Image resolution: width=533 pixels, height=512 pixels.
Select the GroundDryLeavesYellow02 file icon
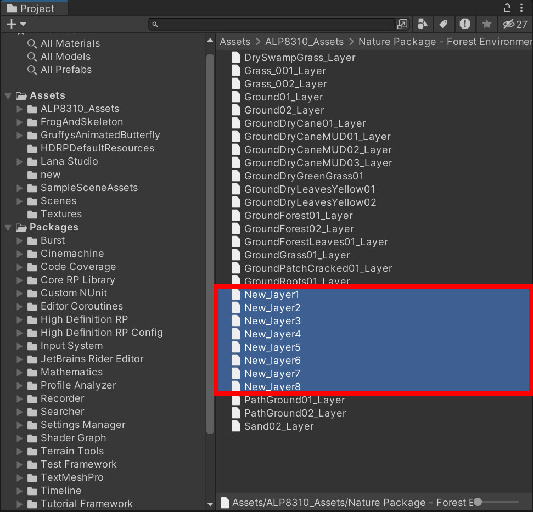[236, 202]
